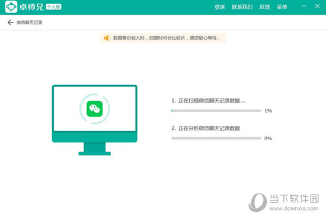
Task: Click the 卓师兄 logo icon
Action: 11,7
